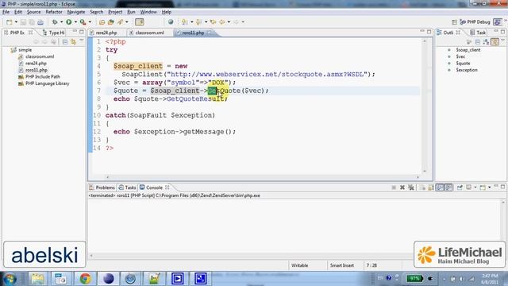Toggle highlighted Outline filter button
The image size is (508, 286).
[x=495, y=42]
